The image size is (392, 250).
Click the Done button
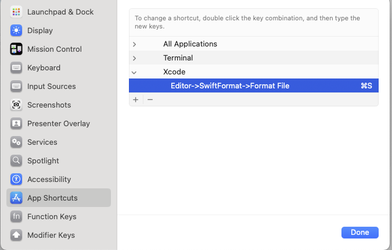pyautogui.click(x=359, y=232)
